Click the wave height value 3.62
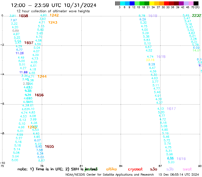The image size is (202, 177). [x=43, y=19]
